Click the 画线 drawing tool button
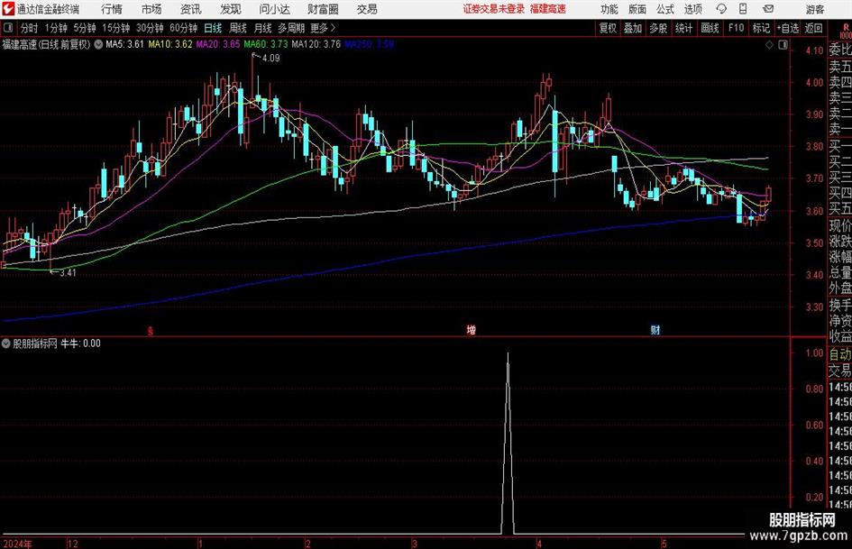852x549 pixels. point(710,28)
